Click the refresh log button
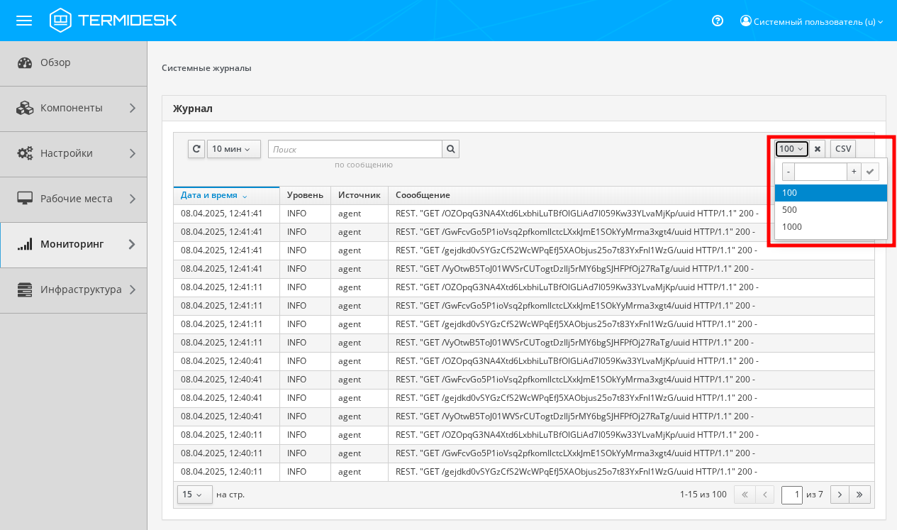 [196, 149]
